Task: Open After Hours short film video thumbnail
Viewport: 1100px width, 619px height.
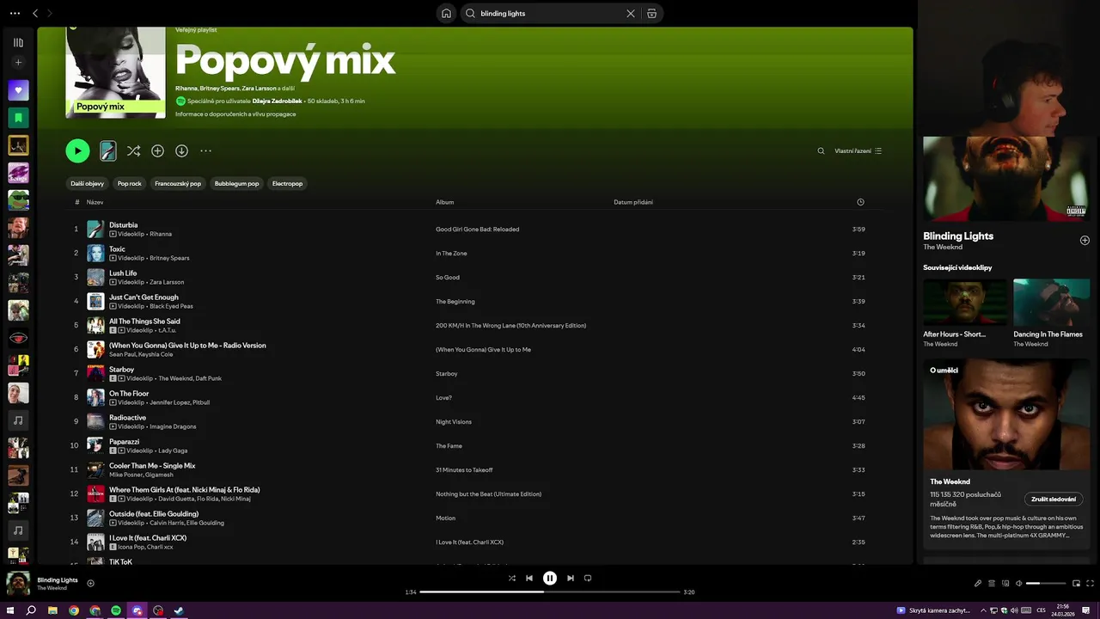Action: [x=965, y=303]
